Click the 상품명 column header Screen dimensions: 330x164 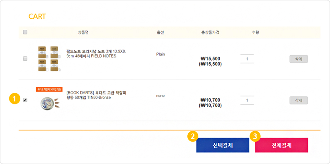coord(85,32)
